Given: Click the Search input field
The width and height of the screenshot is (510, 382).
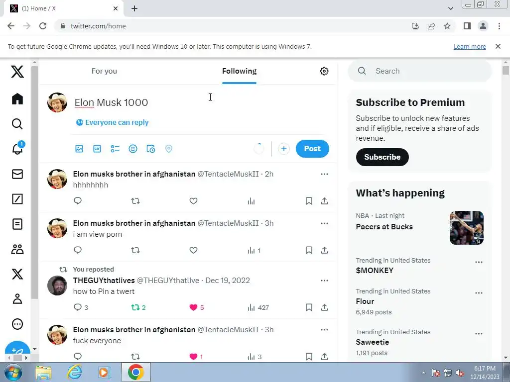Looking at the screenshot, I should point(419,71).
